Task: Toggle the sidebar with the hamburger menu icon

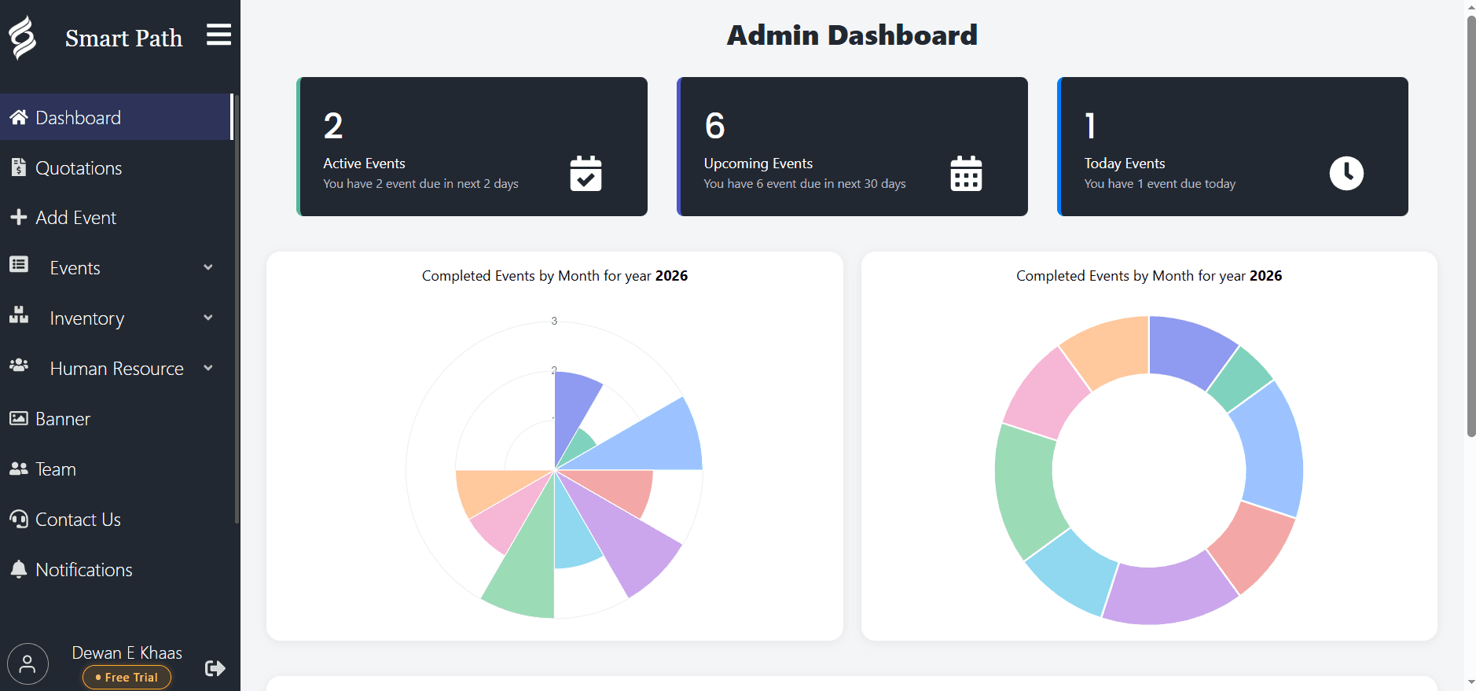Action: (x=218, y=35)
